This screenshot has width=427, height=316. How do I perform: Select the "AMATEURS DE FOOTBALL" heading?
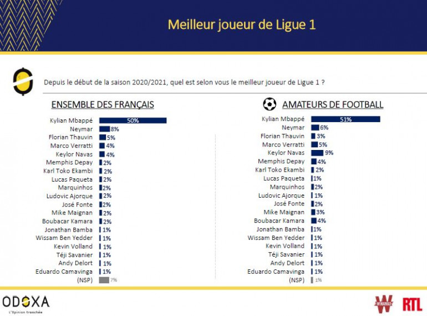[332, 104]
